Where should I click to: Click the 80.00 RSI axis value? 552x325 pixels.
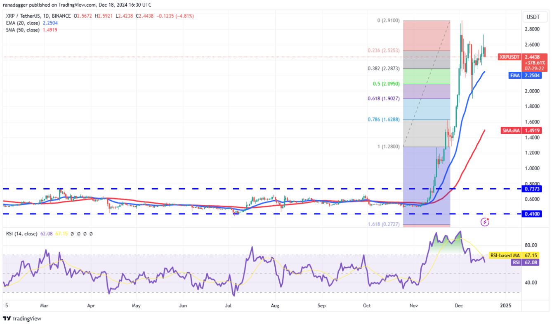[x=531, y=245]
